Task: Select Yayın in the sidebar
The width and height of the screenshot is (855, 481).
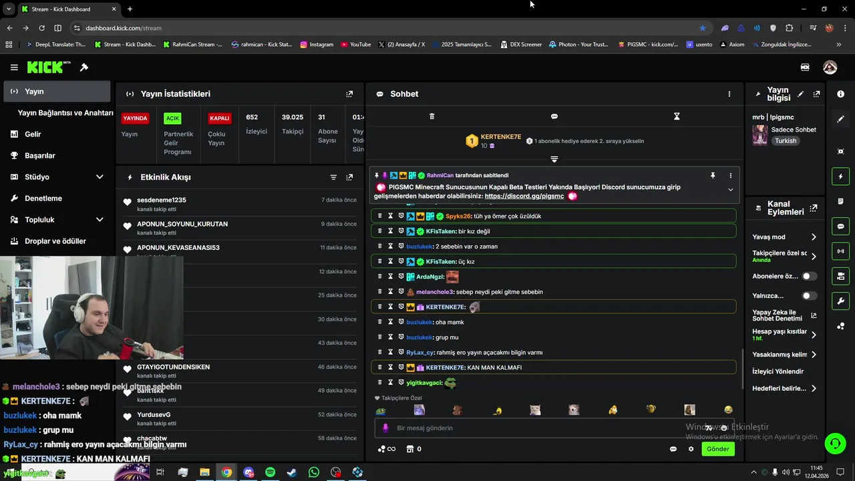Action: tap(57, 92)
